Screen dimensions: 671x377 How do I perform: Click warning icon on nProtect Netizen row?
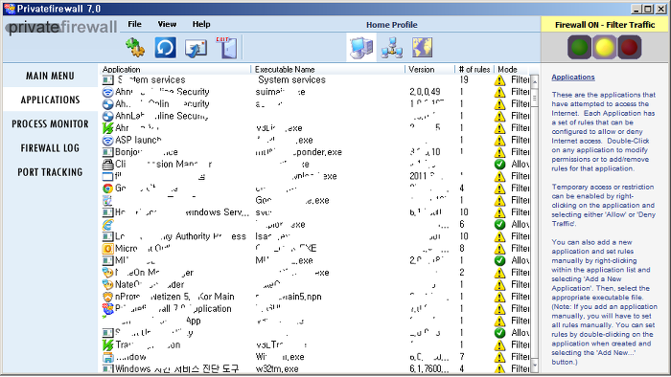(x=499, y=297)
